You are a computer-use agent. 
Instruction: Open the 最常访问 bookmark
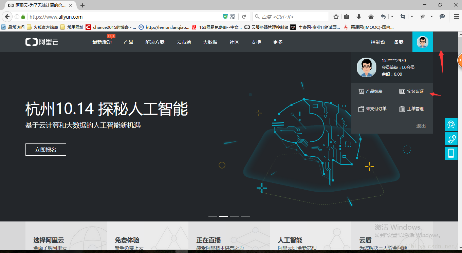pos(13,27)
